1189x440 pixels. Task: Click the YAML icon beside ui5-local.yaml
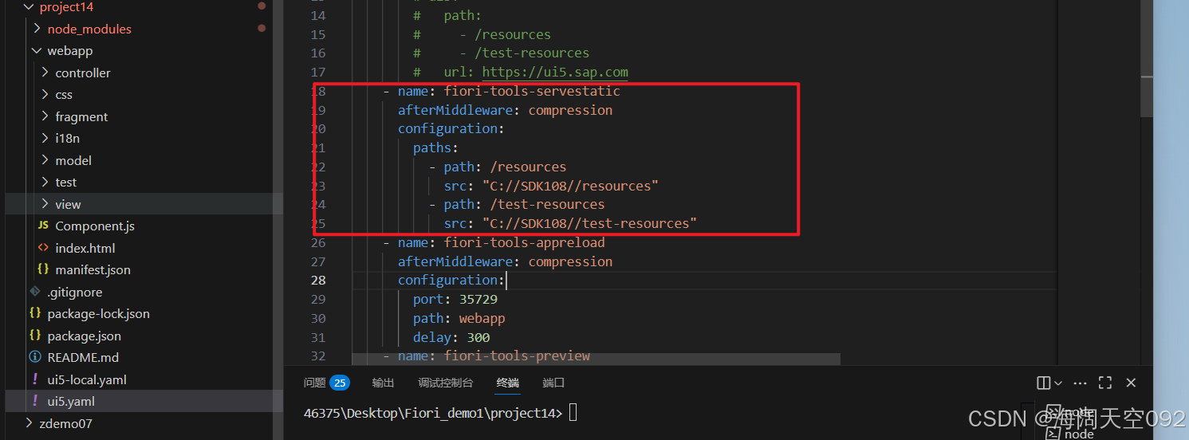[x=35, y=379]
